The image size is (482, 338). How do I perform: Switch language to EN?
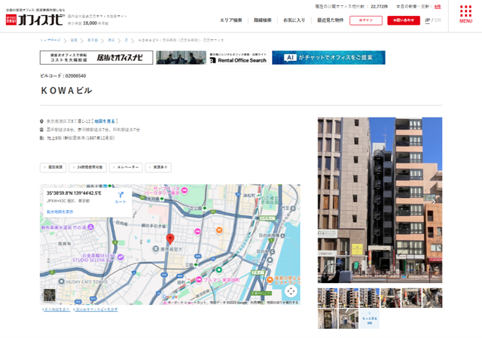coord(438,20)
